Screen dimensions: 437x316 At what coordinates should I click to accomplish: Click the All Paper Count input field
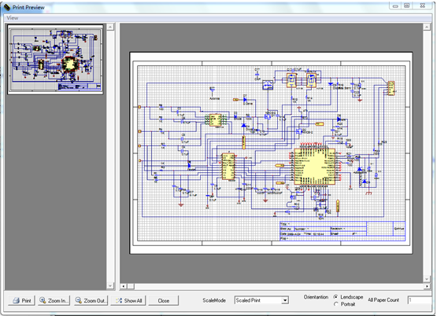pyautogui.click(x=420, y=300)
